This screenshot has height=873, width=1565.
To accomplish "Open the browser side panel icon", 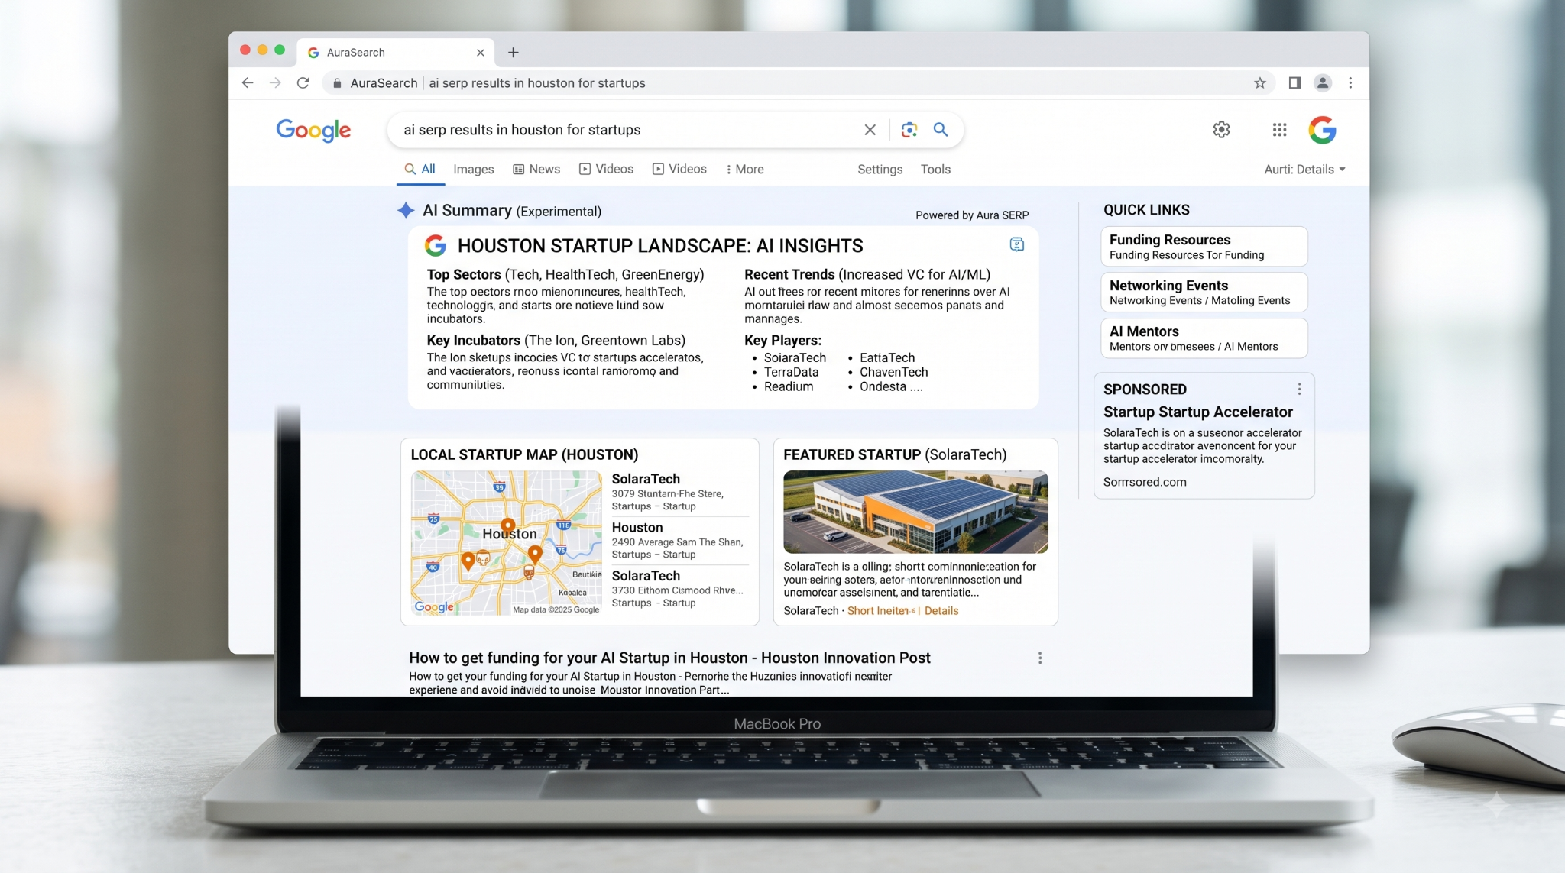I will pyautogui.click(x=1294, y=83).
